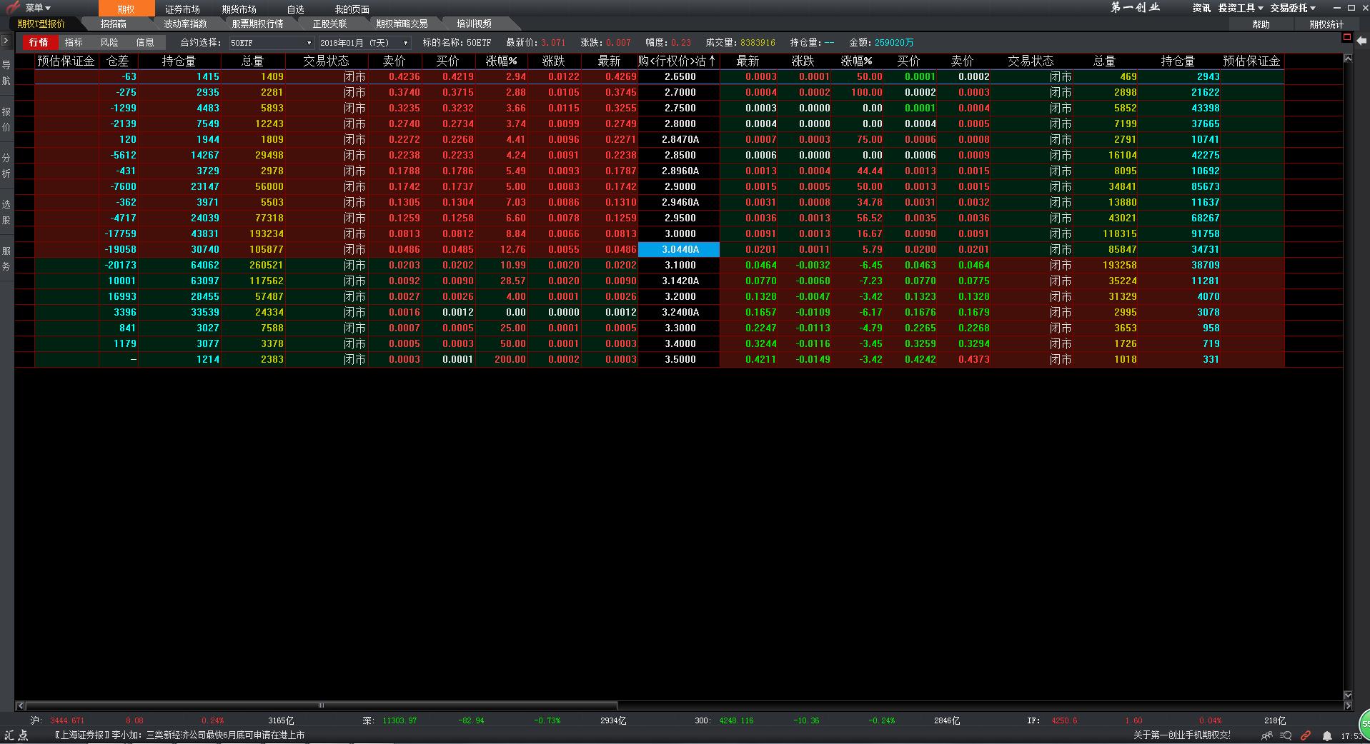Open the 我的页面 tab
Screen dimensions: 1370x744
(352, 9)
